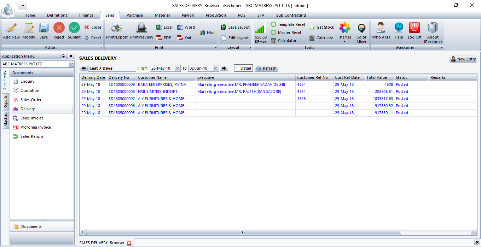Export to Excel from the Print group
Viewport: 481px width, 247px height.
click(x=164, y=27)
